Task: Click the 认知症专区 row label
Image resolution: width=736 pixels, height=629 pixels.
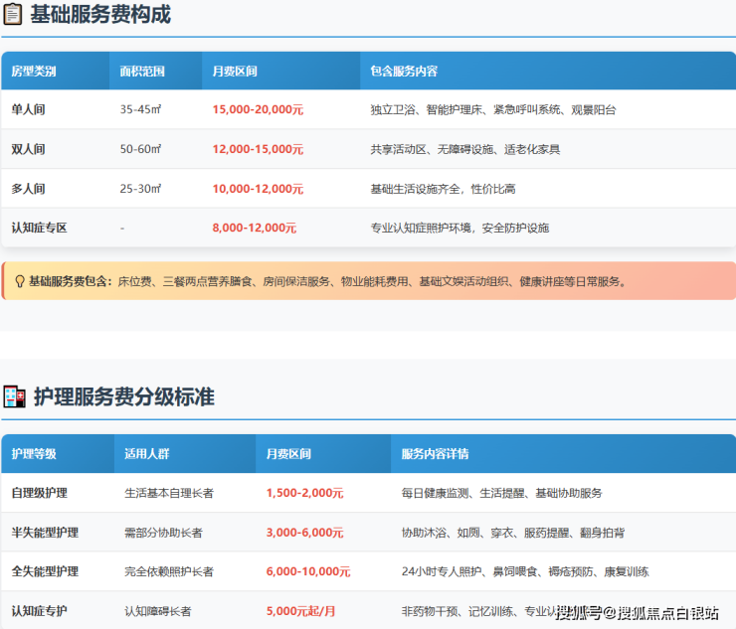Action: [x=40, y=228]
